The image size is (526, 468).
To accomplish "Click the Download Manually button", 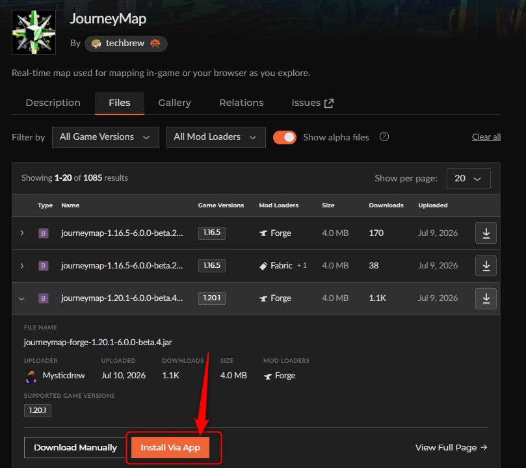I will point(75,448).
